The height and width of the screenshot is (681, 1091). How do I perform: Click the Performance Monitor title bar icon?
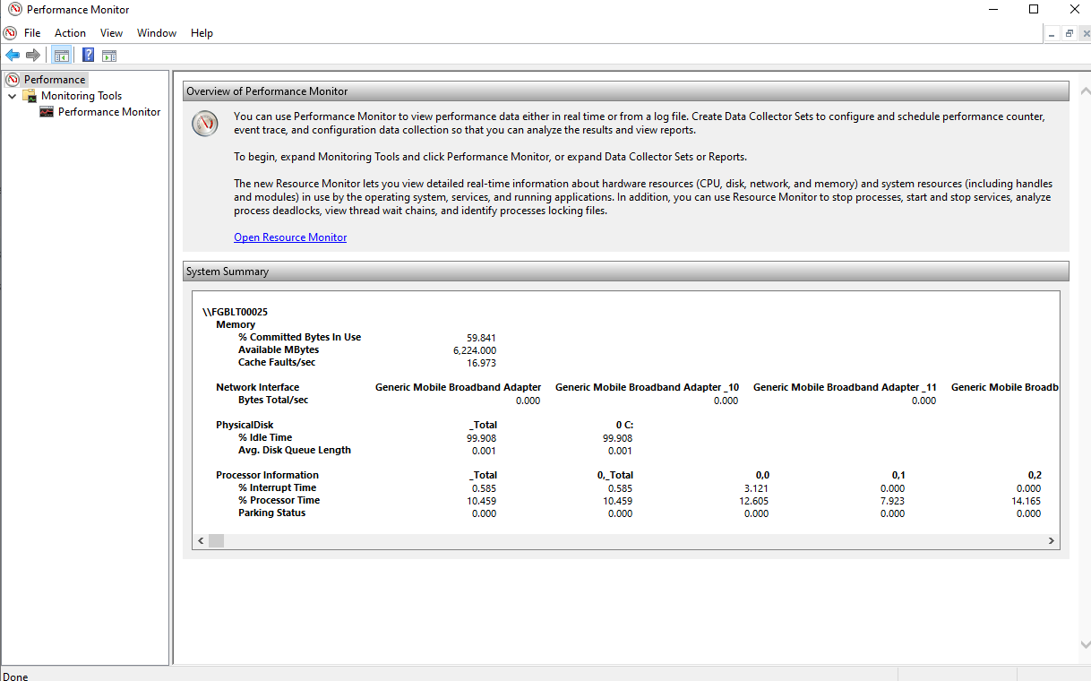14,10
